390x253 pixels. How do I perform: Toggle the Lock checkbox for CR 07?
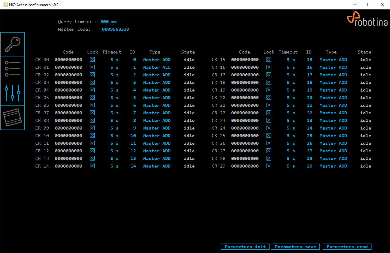point(92,113)
